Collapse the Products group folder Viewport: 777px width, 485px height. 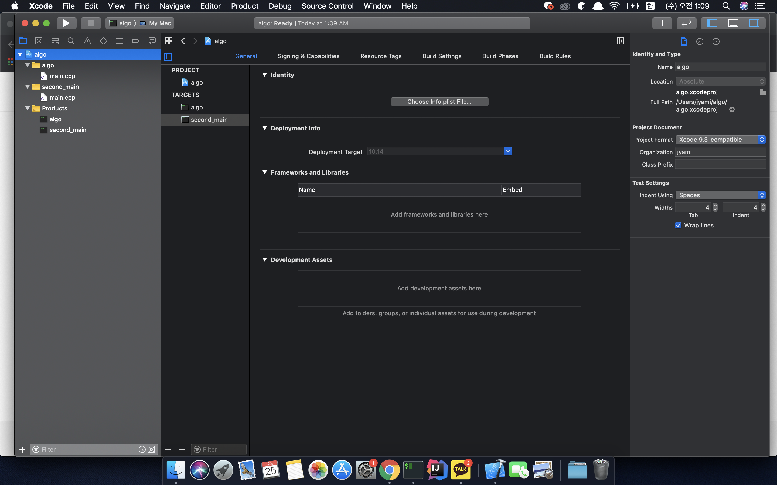(x=28, y=108)
